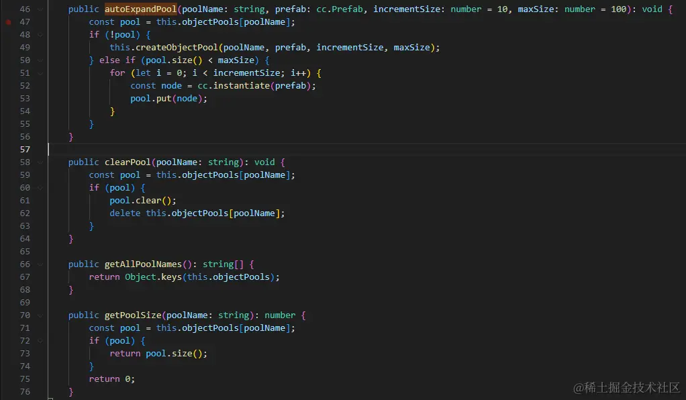Click the highlighted autoExpandPool method name
The image size is (686, 400).
[140, 9]
